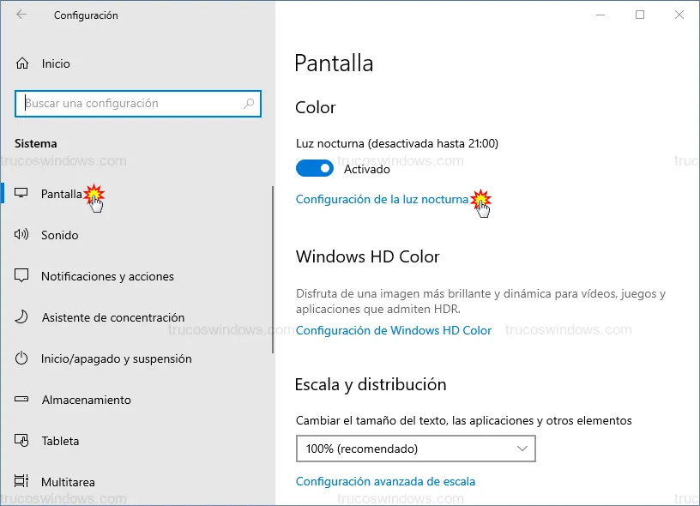This screenshot has height=506, width=700.
Task: Click the Inicio home icon
Action: click(22, 63)
